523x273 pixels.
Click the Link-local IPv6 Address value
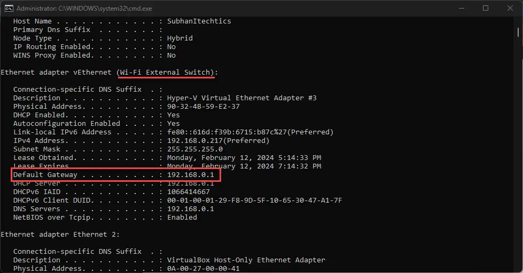(250, 132)
